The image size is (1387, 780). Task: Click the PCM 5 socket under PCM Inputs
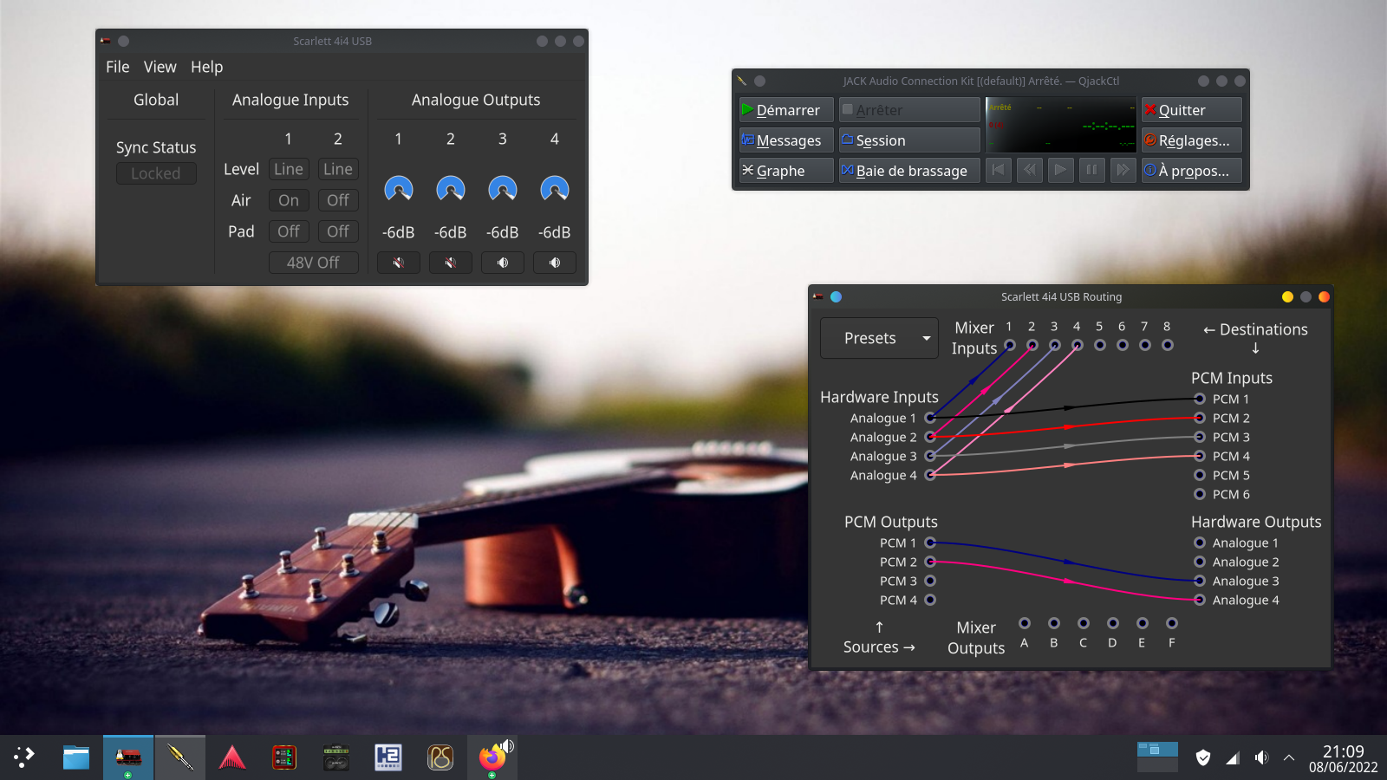pos(1200,475)
